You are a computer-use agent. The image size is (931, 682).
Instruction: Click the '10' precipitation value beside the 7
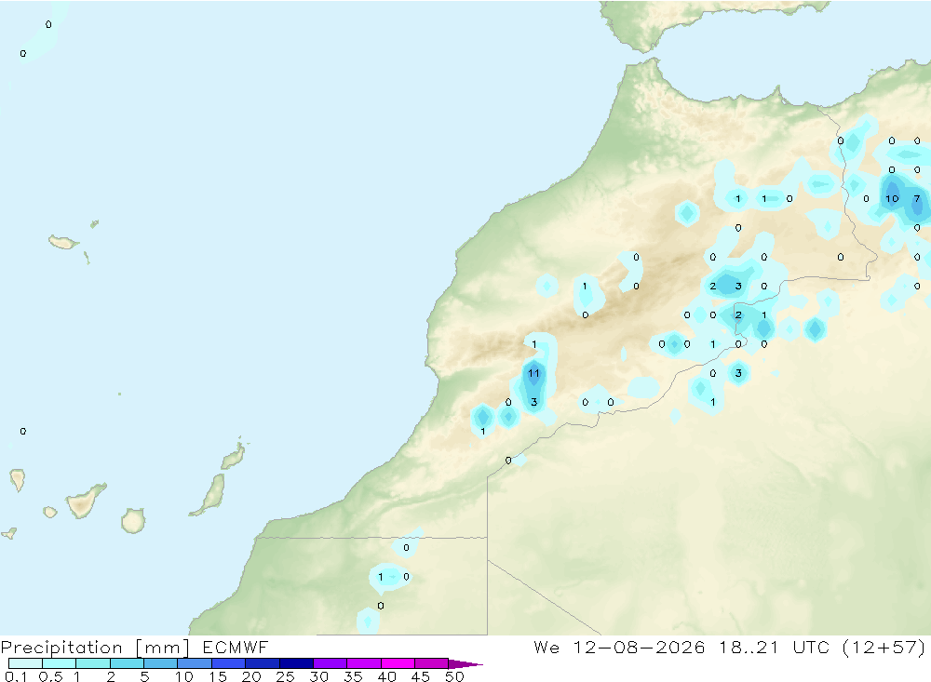click(892, 199)
